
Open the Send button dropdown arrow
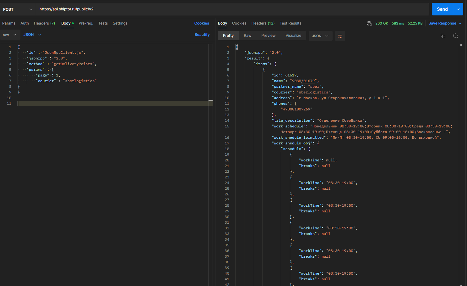tap(458, 9)
